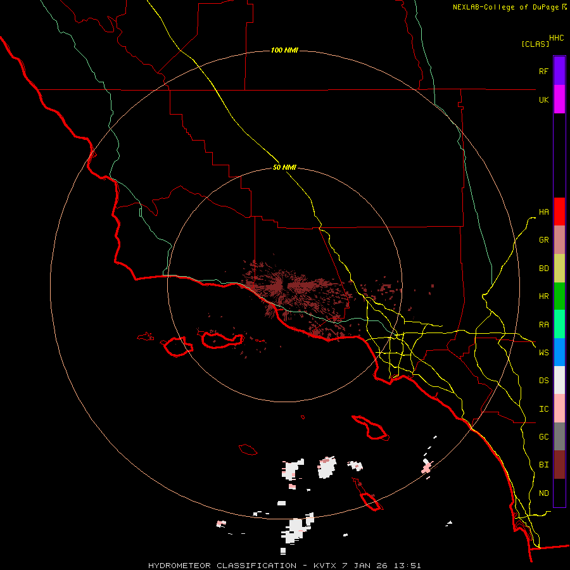Click the BI legend label

pyautogui.click(x=543, y=465)
